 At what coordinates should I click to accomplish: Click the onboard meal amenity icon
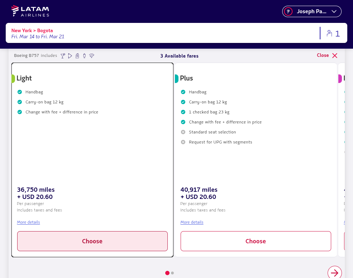[77, 56]
